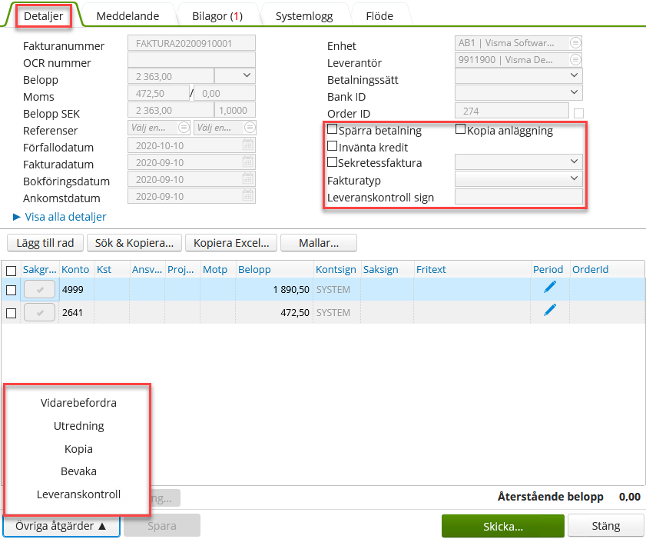Viewport: 646px width, 539px height.
Task: Enable Sekretessfaktura
Action: [x=333, y=162]
